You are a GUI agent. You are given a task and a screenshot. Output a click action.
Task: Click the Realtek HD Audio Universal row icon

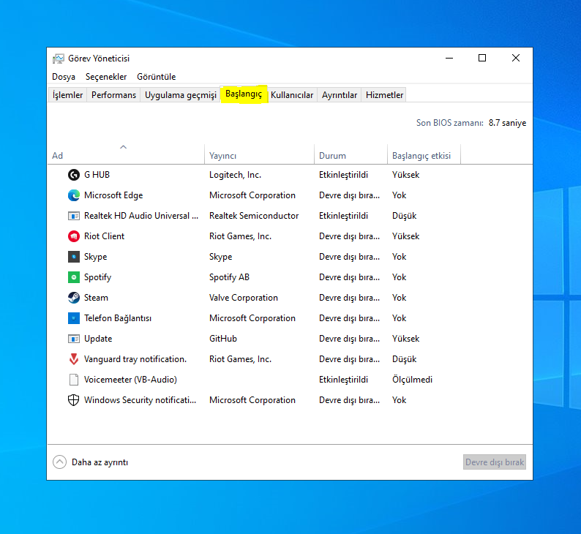(x=74, y=216)
